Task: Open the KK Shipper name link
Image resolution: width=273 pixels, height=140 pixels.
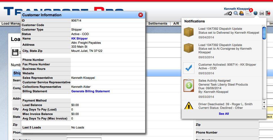Action: [79, 38]
